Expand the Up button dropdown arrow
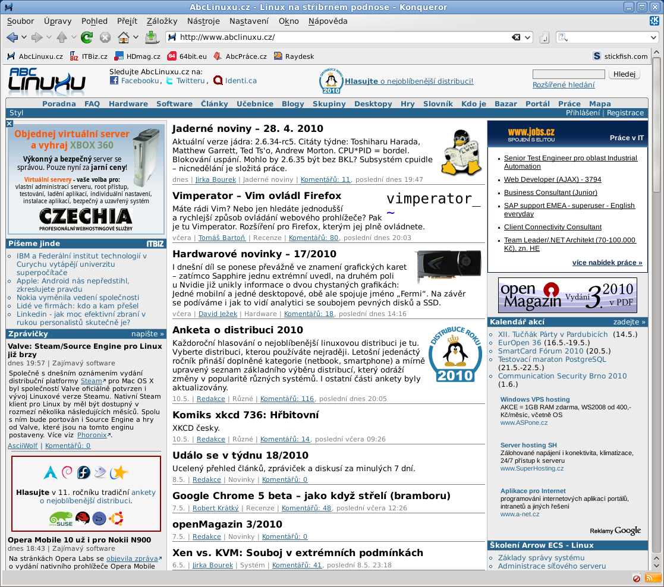664x587 pixels. click(74, 37)
